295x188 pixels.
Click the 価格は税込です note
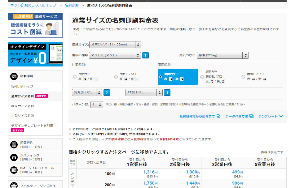(x=273, y=152)
